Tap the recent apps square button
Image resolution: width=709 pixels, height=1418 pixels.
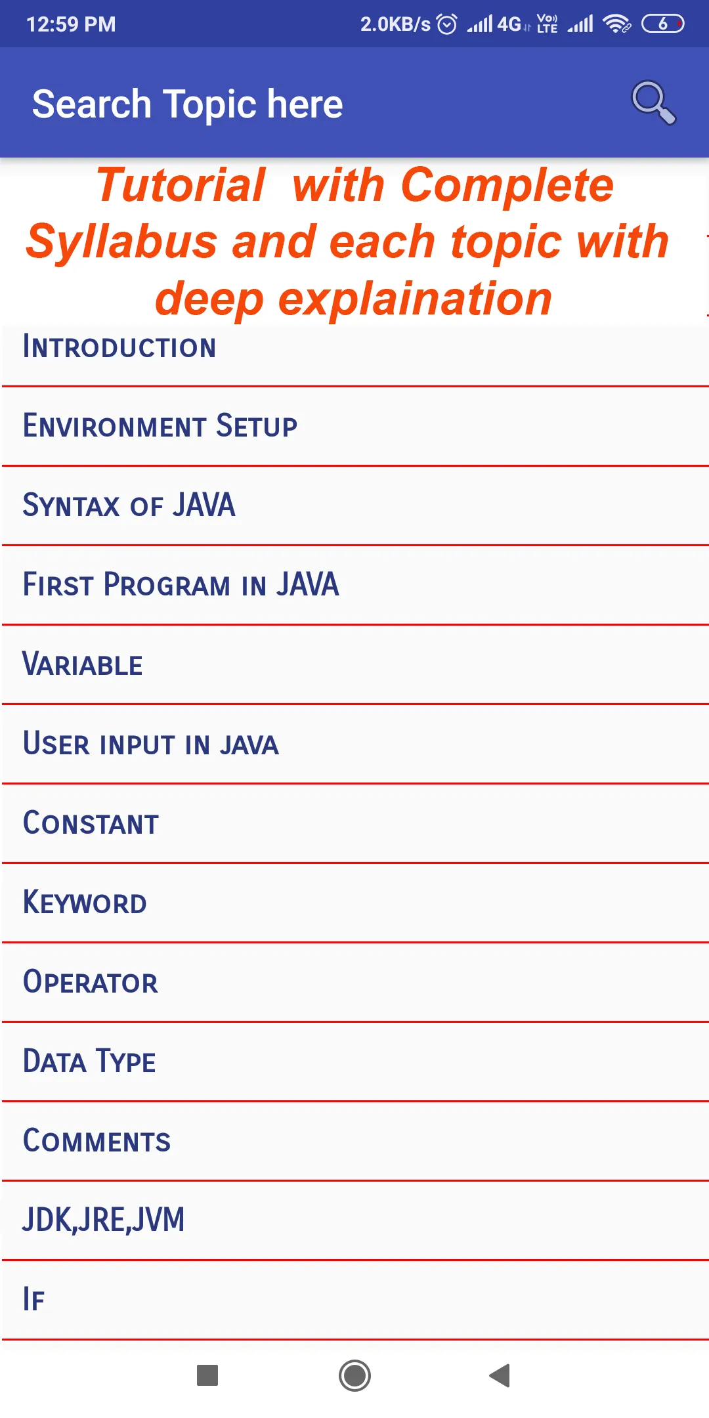click(x=207, y=1375)
